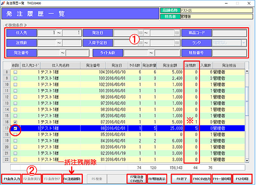Uncheck the delete checkbox in row 16
The image size is (256, 185).
point(15,122)
